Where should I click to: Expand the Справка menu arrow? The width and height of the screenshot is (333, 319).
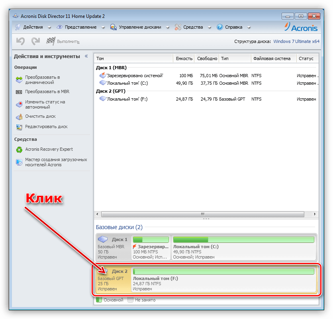(x=249, y=27)
